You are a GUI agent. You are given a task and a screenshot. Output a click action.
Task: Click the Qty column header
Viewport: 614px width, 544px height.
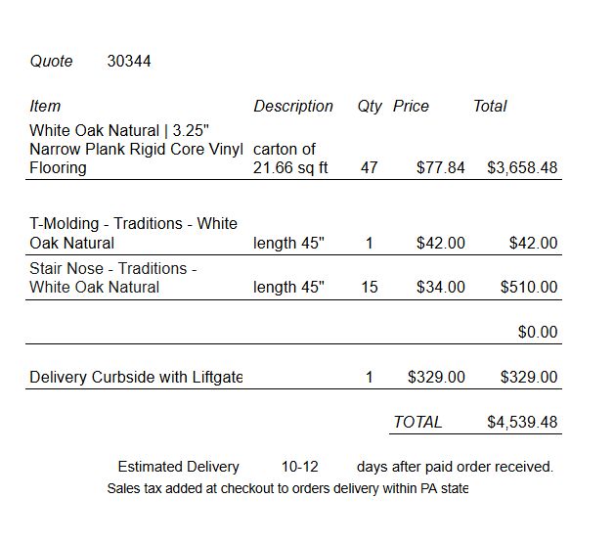click(370, 107)
